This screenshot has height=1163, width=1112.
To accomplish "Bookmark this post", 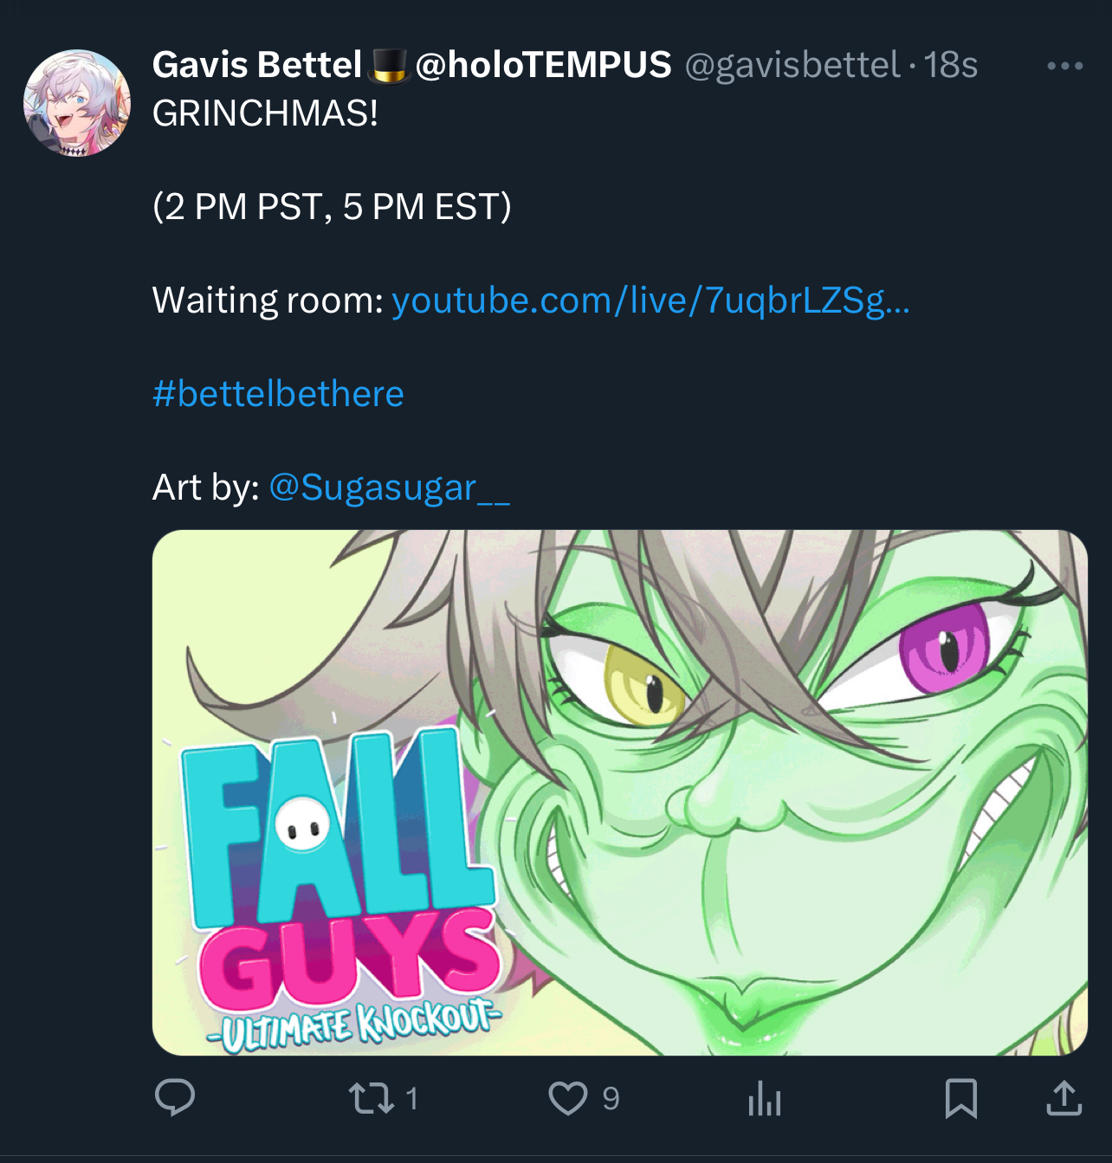I will pos(961,1098).
